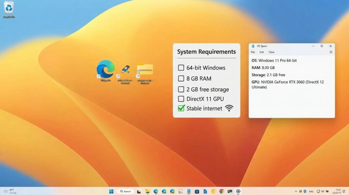The width and height of the screenshot is (349, 195).
Task: Click the settings gear in PC Specs window
Action: pos(331,52)
